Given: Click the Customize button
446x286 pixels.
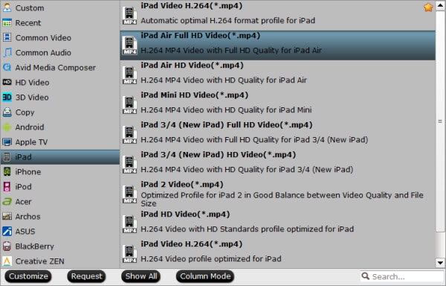Looking at the screenshot, I should 28,276.
